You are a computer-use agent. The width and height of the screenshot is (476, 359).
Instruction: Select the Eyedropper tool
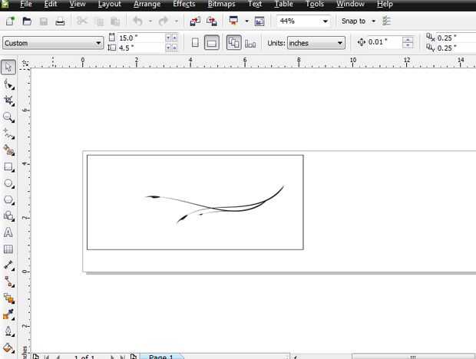tap(8, 315)
